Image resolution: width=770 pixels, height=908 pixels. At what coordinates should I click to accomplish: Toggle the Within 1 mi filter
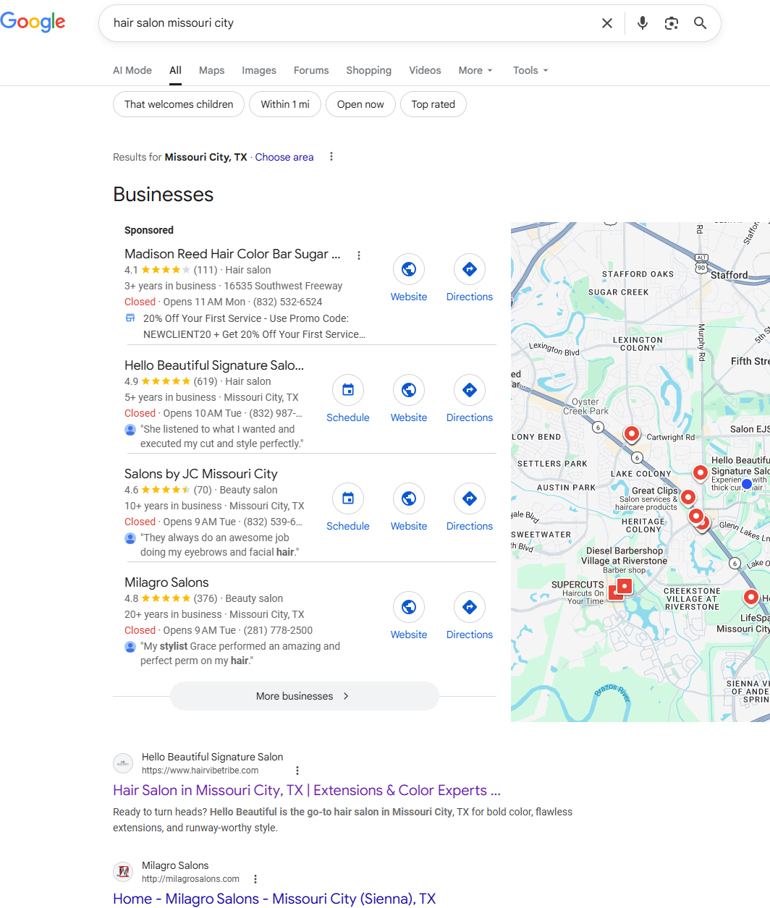point(285,104)
